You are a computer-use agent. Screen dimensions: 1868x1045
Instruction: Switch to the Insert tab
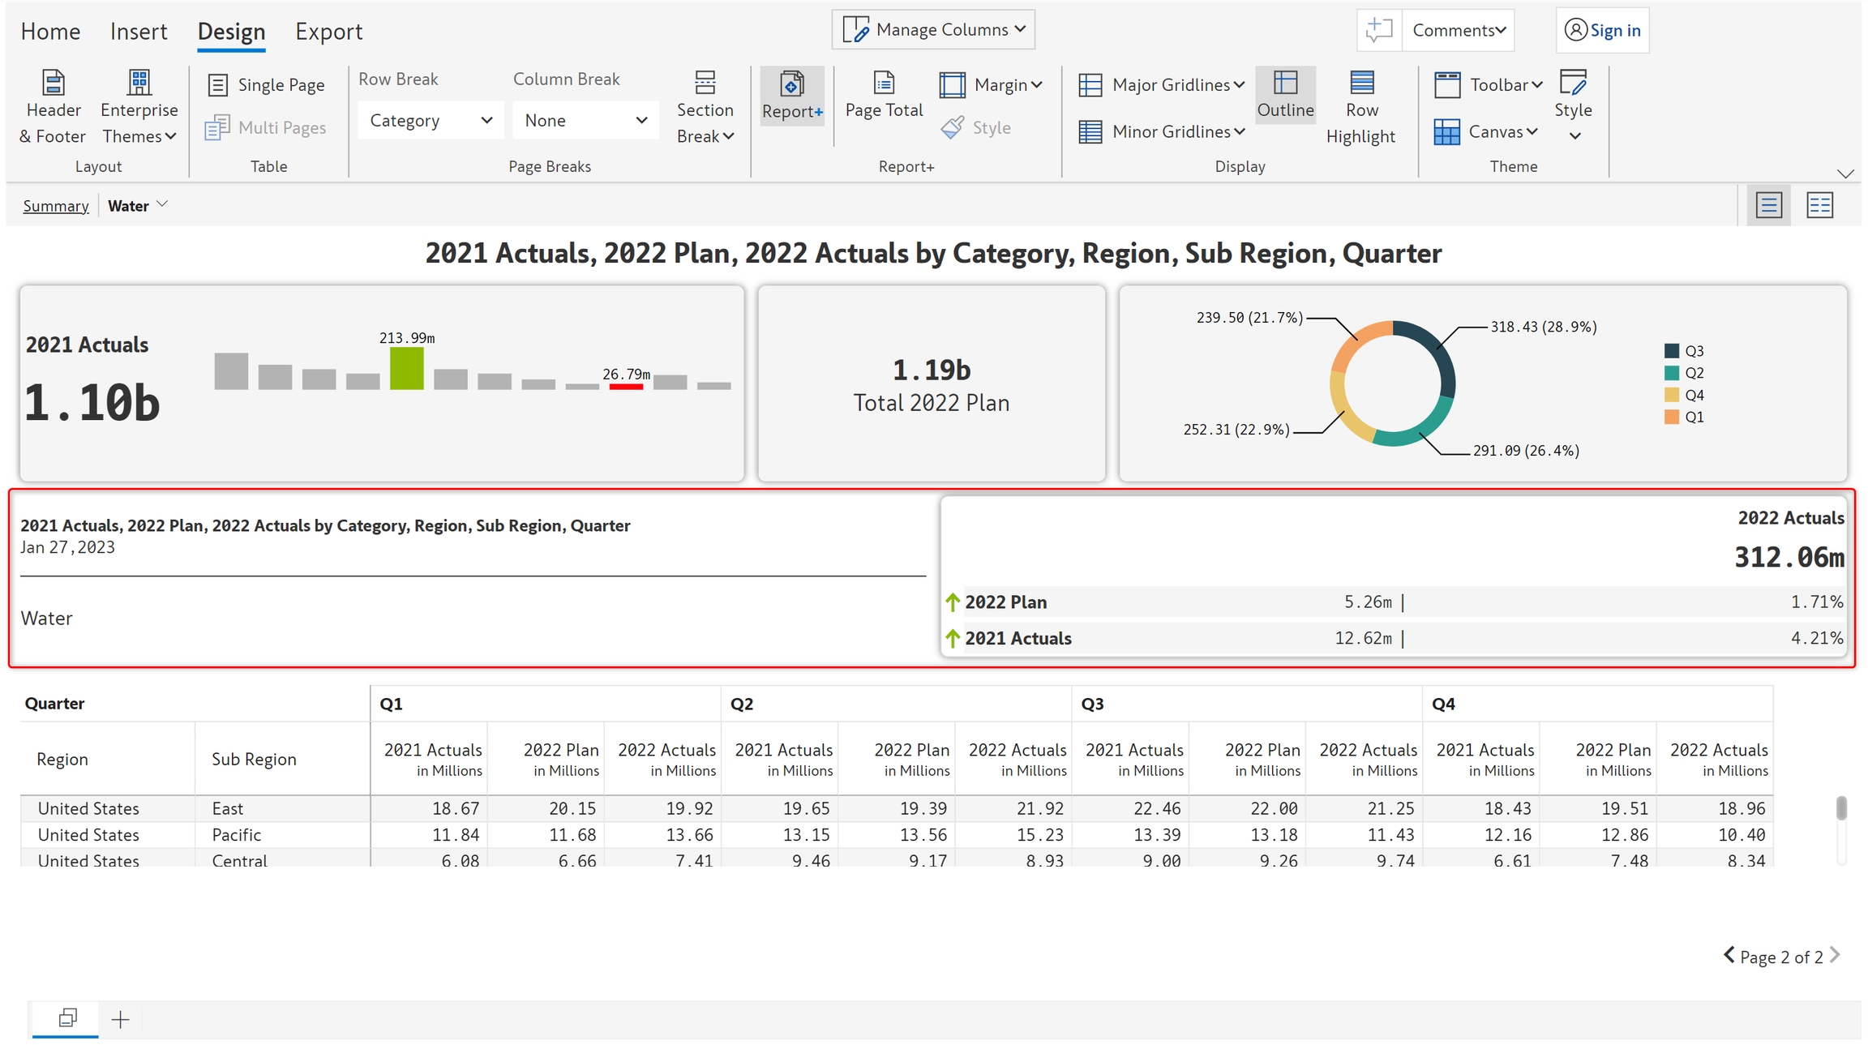(x=139, y=32)
